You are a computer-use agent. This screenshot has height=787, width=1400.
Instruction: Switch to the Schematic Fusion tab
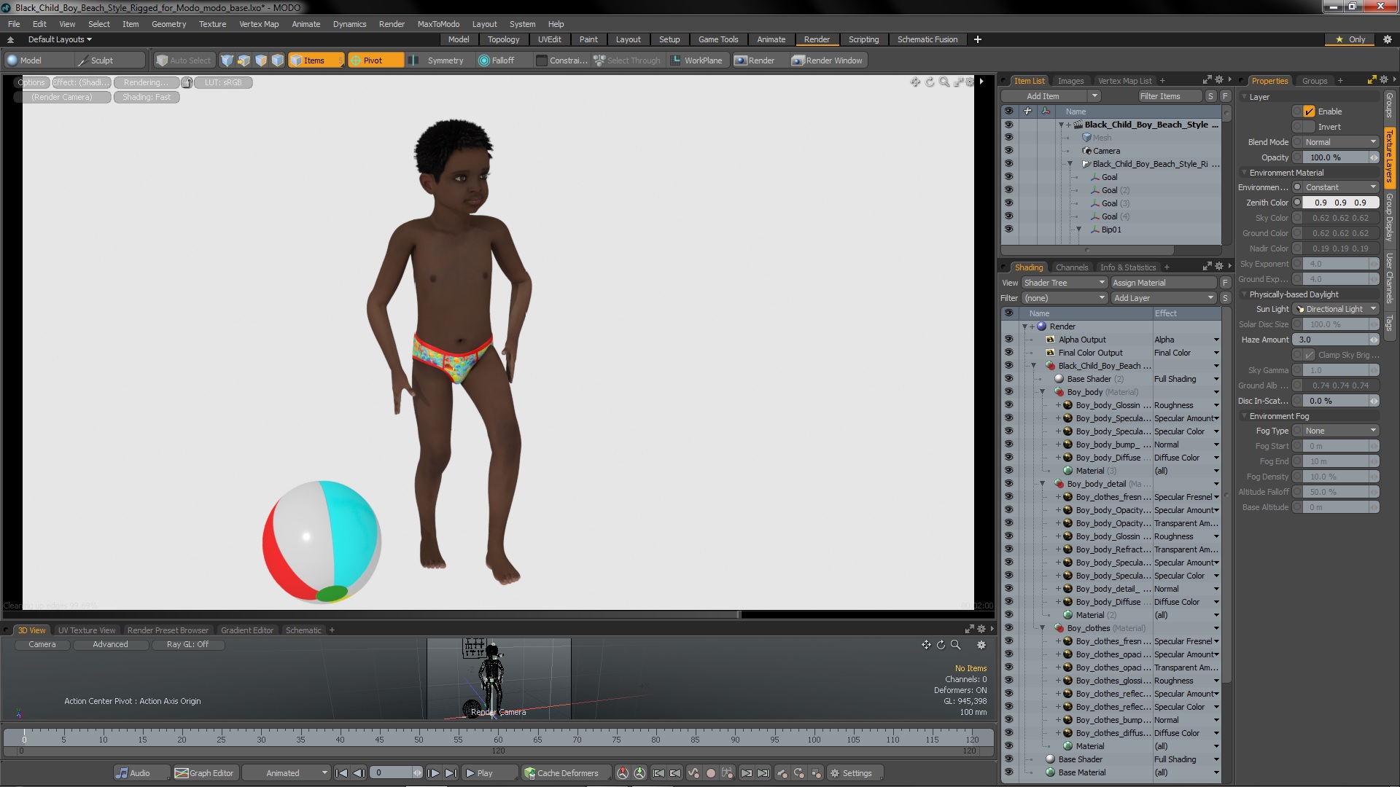(x=927, y=39)
